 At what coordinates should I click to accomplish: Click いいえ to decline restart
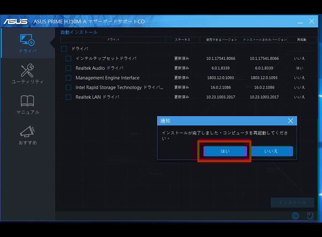[x=272, y=152]
